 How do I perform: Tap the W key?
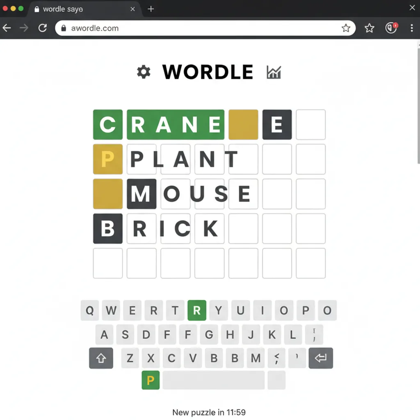coord(111,310)
